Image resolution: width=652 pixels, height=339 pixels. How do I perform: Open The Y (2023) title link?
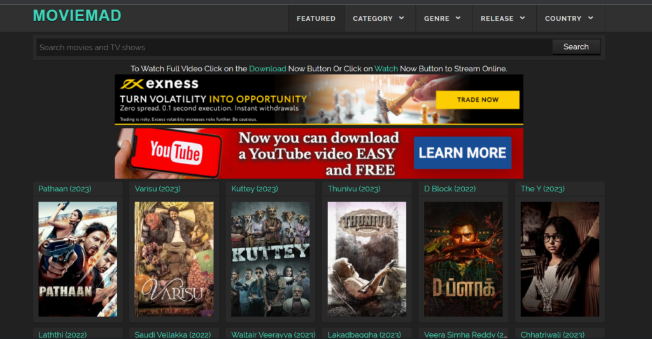542,189
